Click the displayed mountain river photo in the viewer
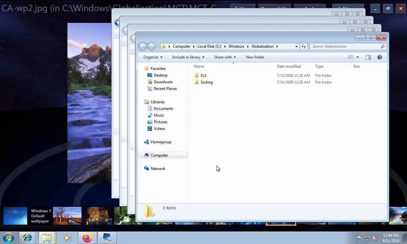Screen dimensions: 407x244 [89, 103]
